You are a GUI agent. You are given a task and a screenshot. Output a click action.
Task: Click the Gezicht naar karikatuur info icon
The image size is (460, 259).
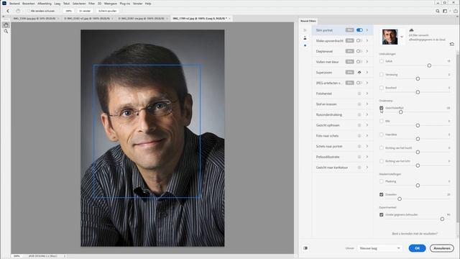pos(359,168)
